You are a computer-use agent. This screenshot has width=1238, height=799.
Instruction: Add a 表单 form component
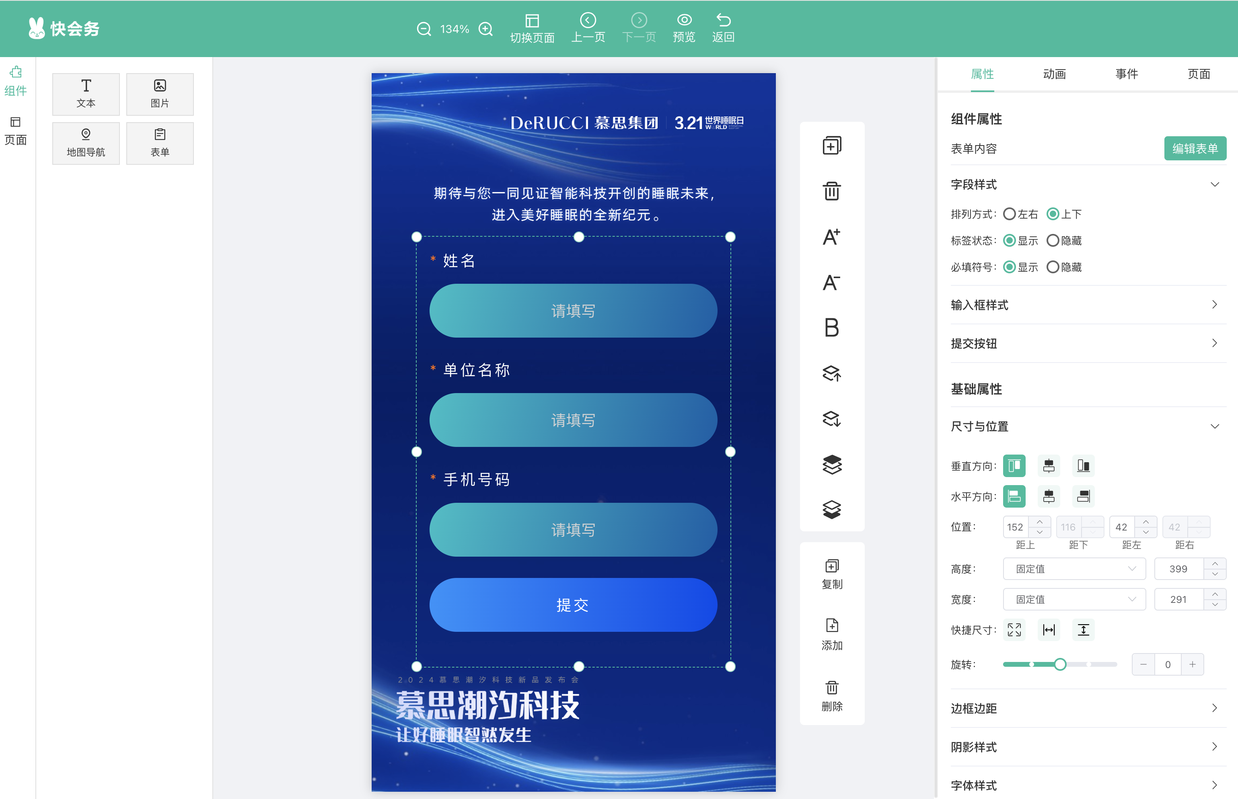160,143
